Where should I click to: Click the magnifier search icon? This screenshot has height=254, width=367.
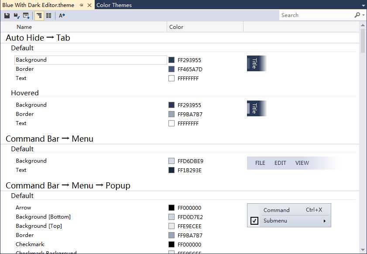[357, 15]
